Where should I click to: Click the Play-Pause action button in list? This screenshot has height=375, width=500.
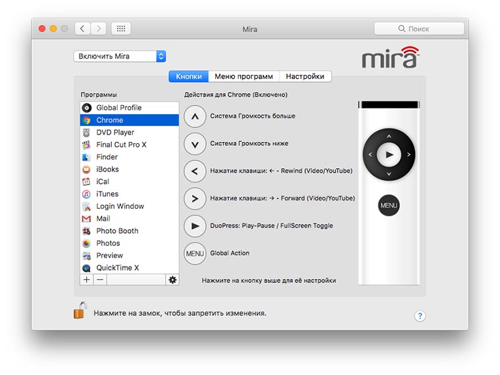(x=194, y=226)
